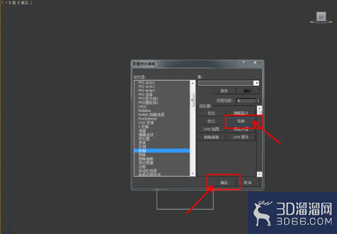Select 补洞 in modifier list

pyautogui.click(x=142, y=147)
